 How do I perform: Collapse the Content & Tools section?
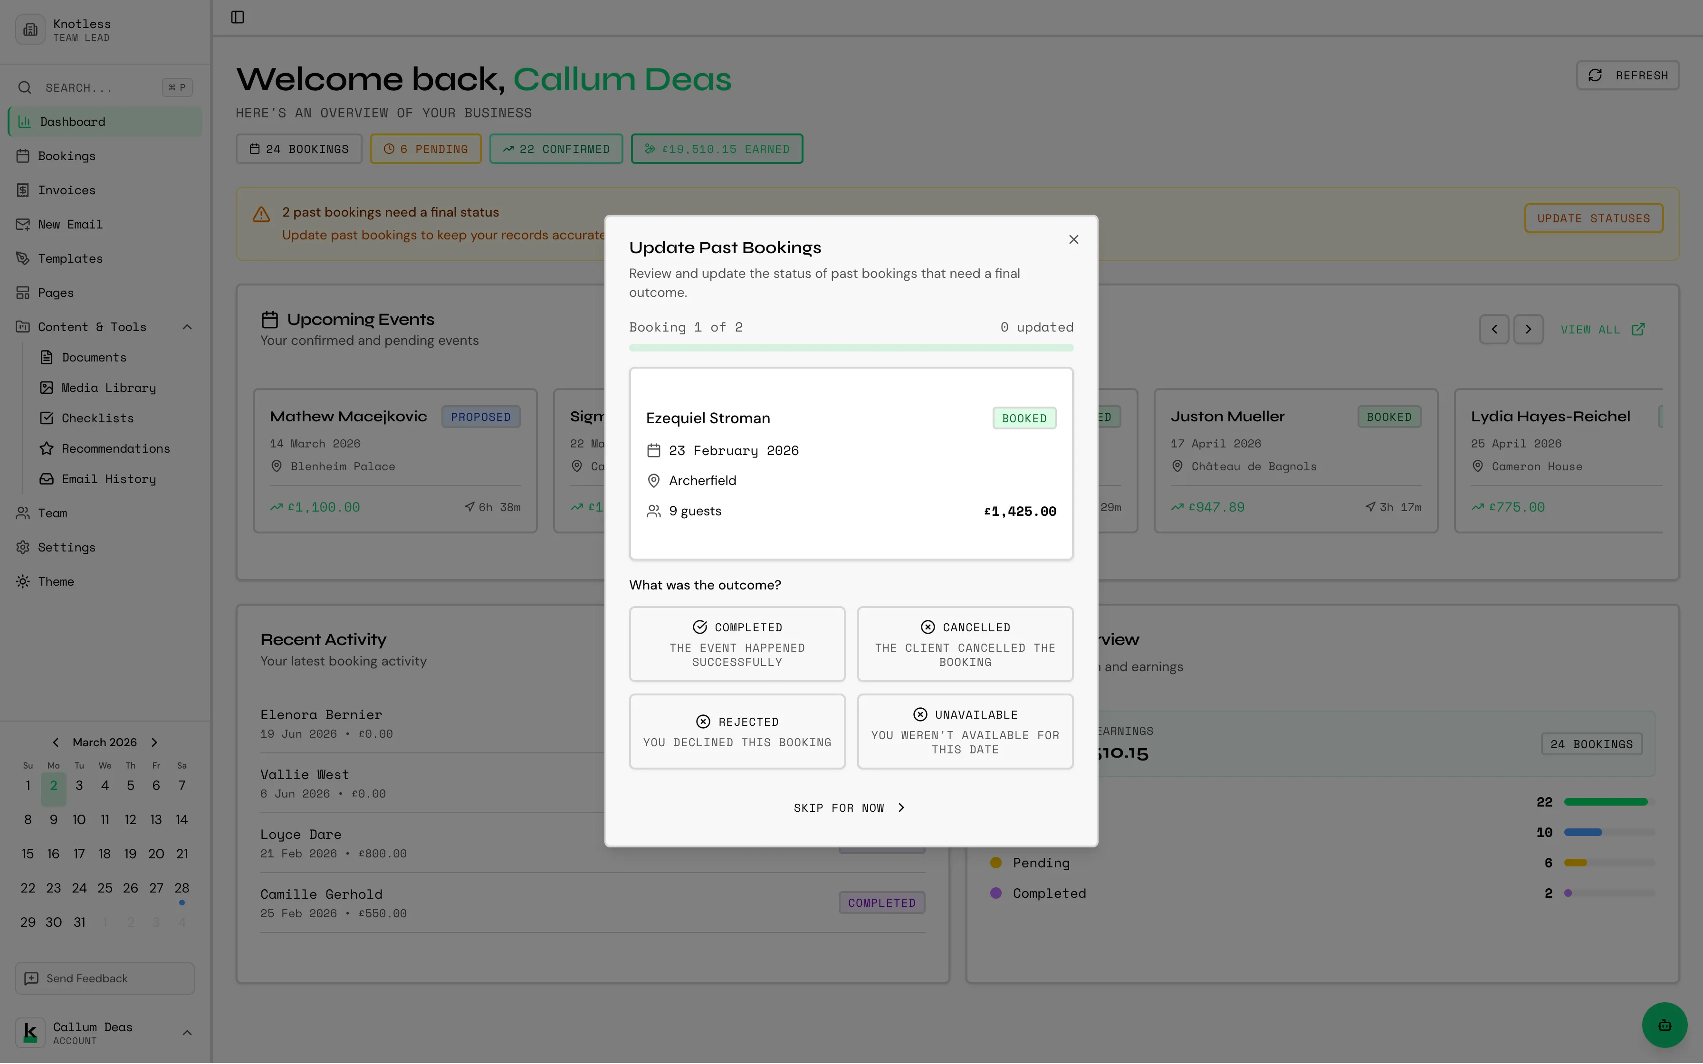tap(186, 326)
